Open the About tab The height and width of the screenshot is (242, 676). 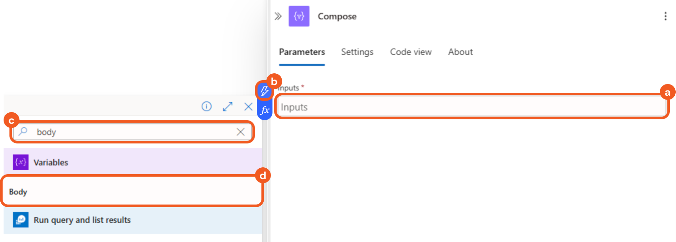[460, 52]
